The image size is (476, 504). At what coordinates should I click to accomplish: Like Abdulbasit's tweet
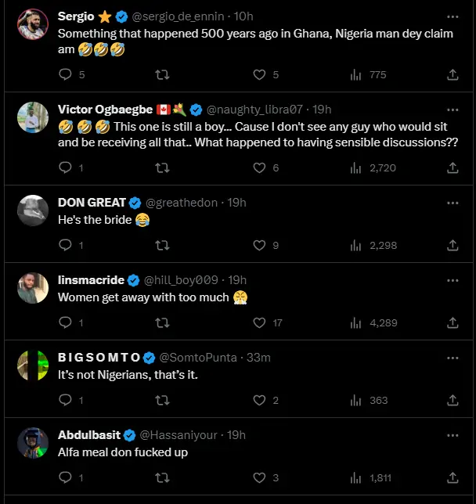point(259,477)
